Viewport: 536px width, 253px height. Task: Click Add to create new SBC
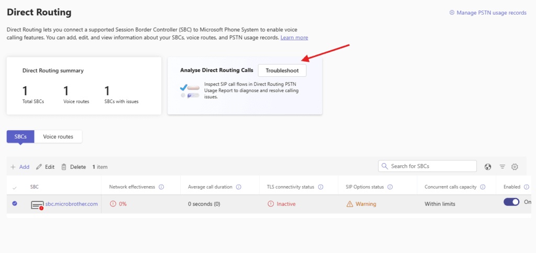20,167
